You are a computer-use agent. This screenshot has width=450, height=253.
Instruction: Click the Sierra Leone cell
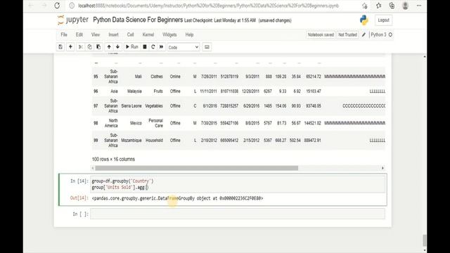click(131, 106)
